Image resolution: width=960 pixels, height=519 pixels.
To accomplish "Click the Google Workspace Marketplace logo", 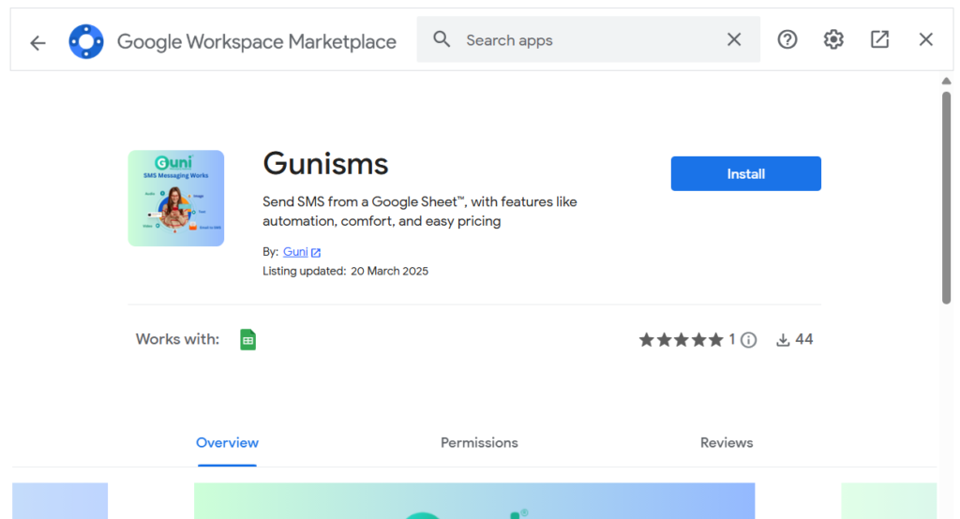I will click(x=86, y=41).
